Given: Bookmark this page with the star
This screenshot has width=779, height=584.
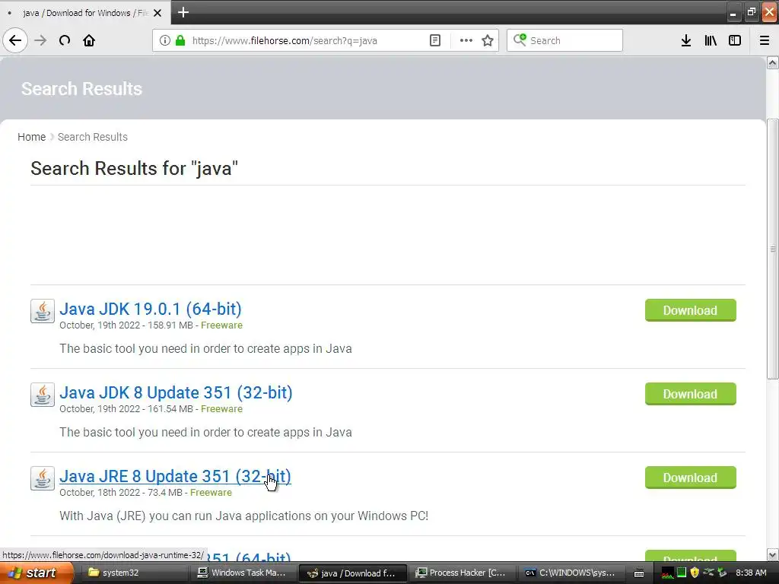Looking at the screenshot, I should [488, 40].
